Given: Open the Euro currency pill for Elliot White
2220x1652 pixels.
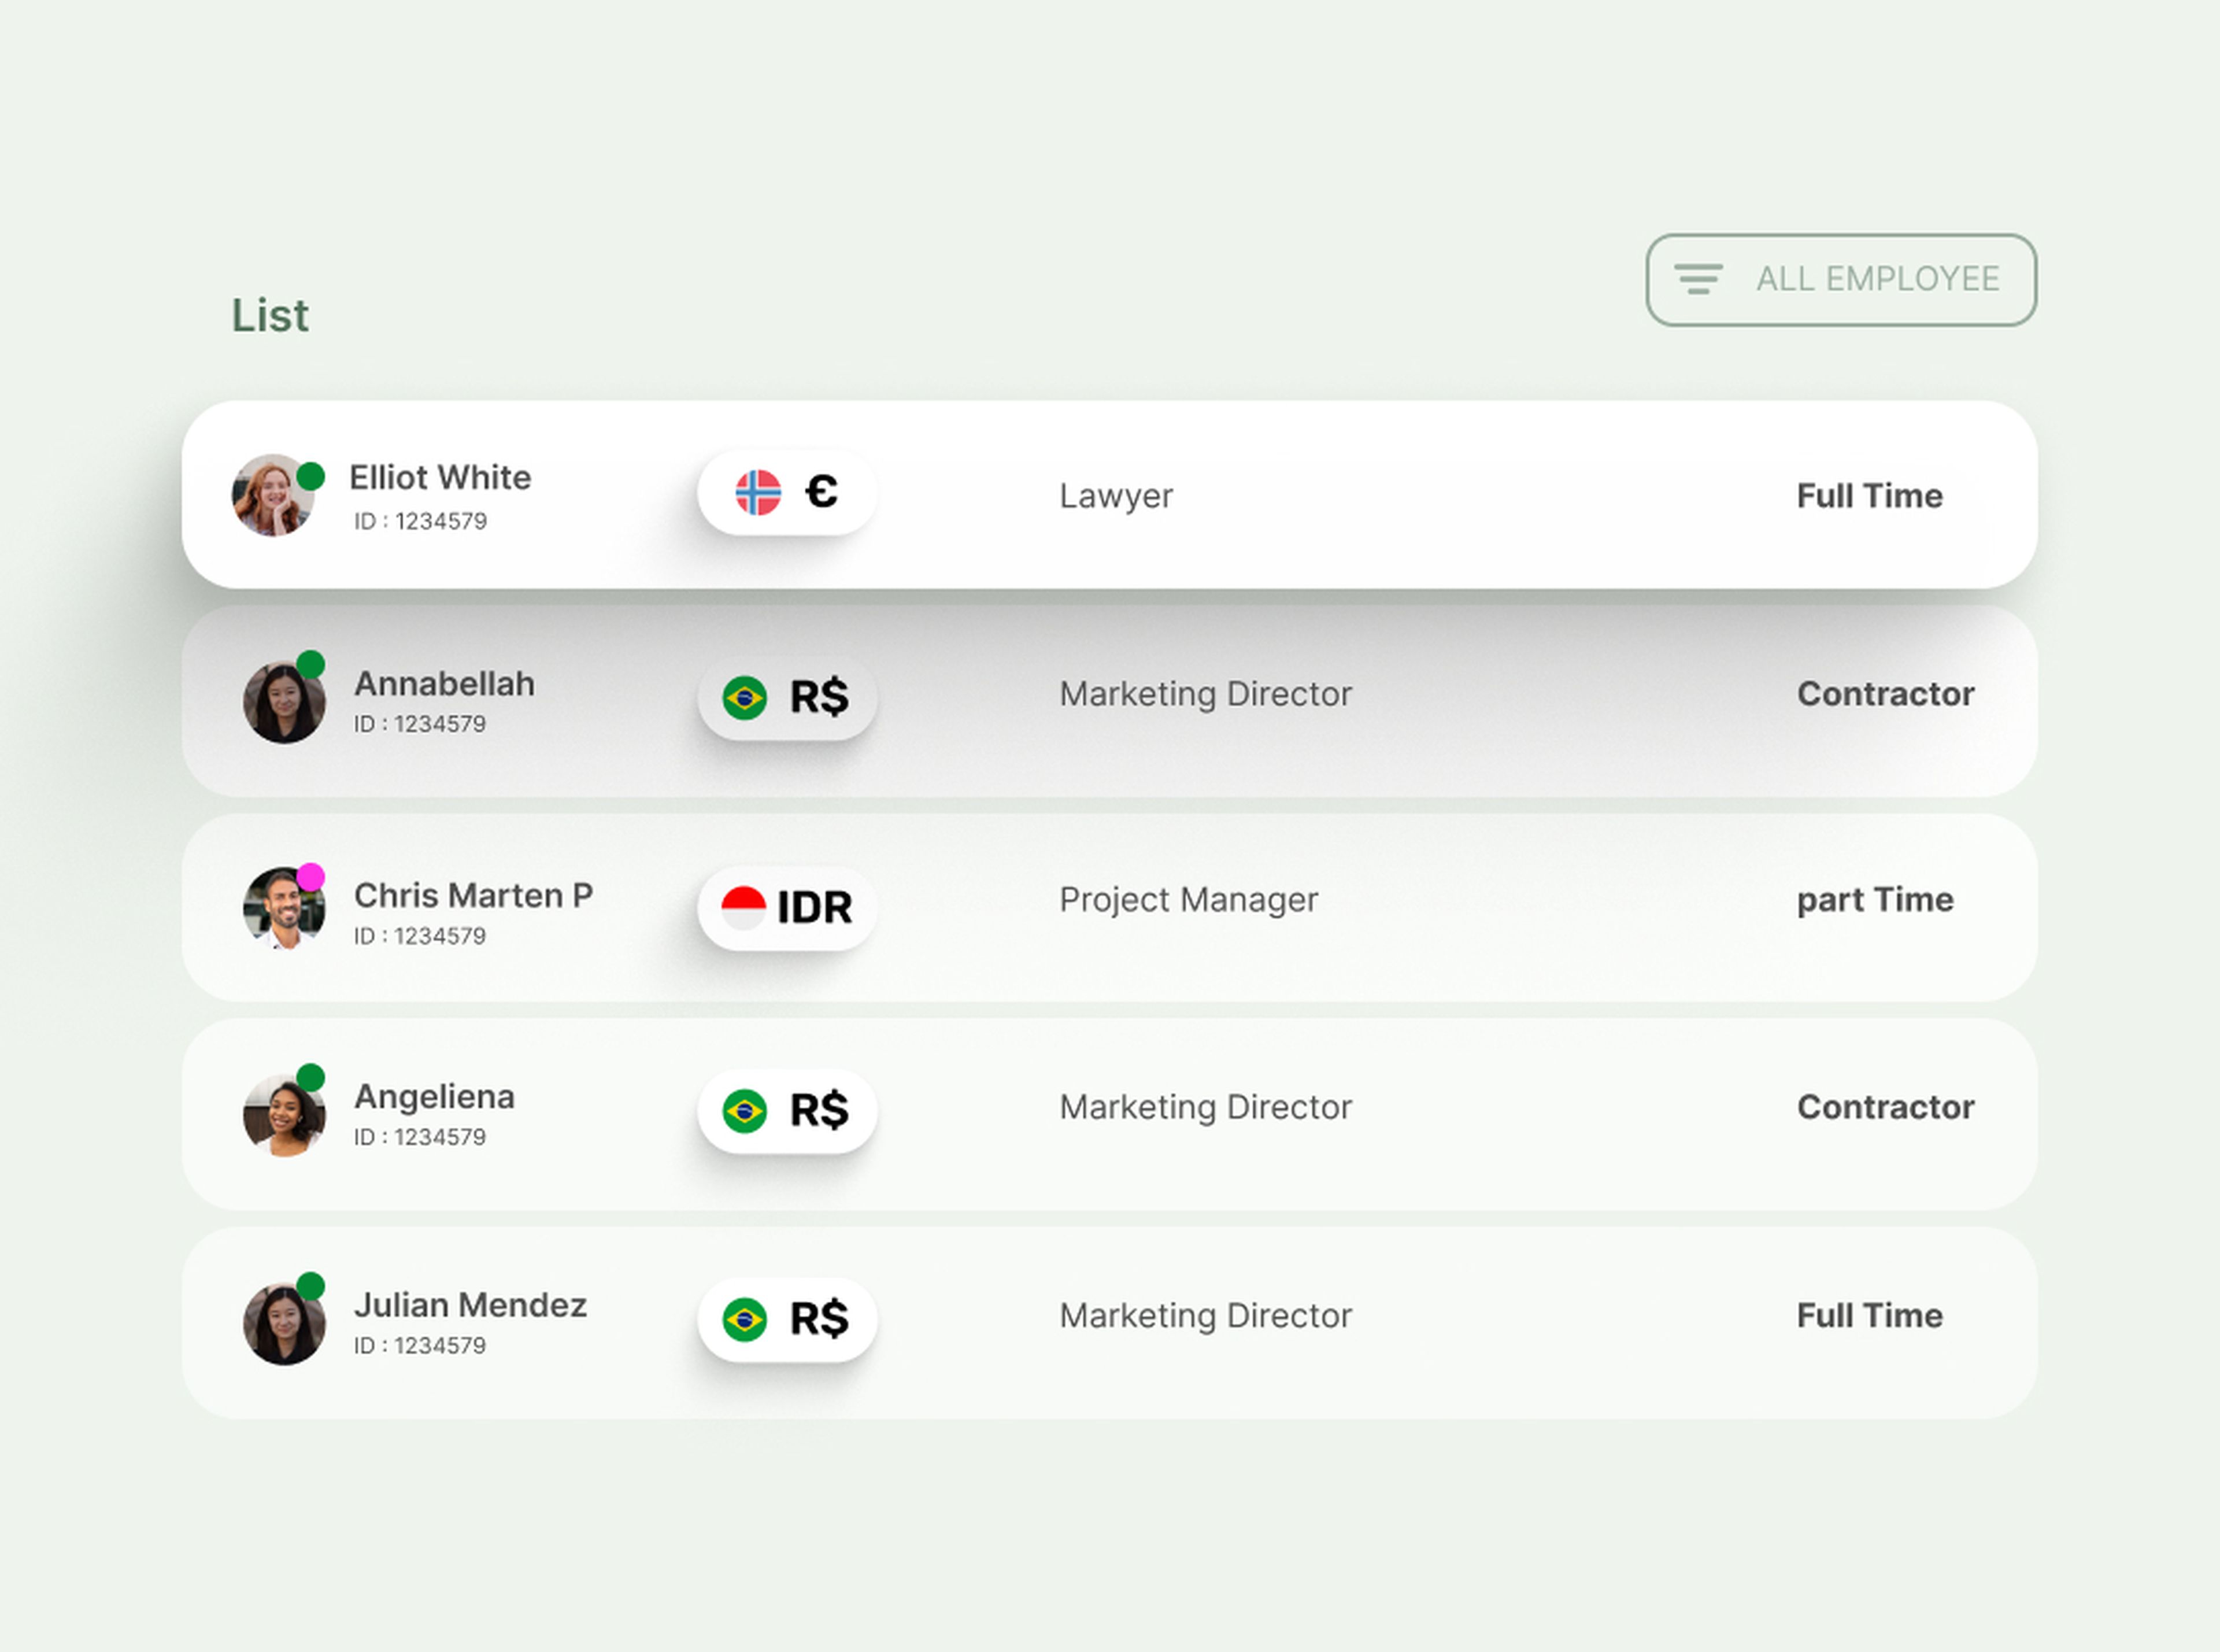Looking at the screenshot, I should (787, 493).
